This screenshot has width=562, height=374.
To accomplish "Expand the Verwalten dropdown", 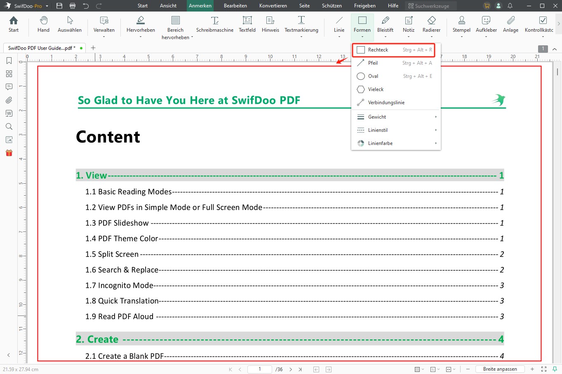I will (104, 37).
